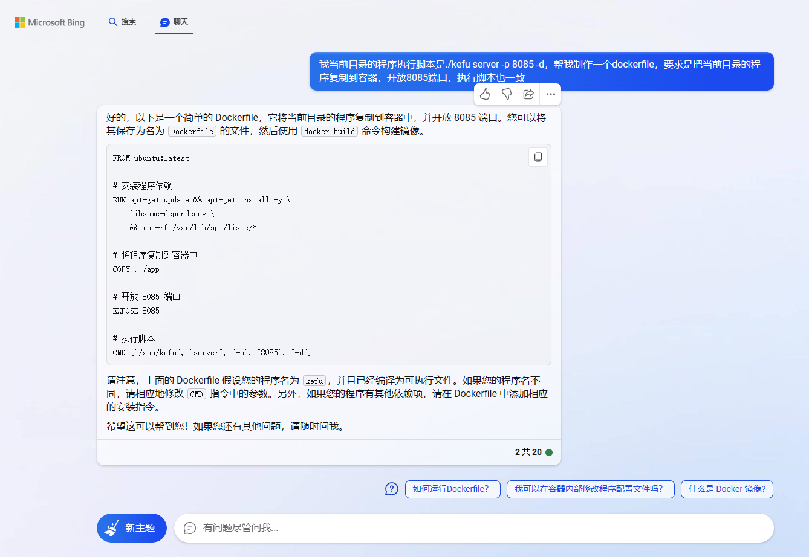Click the comment '# 执行脚本'
This screenshot has width=809, height=557.
(x=134, y=339)
